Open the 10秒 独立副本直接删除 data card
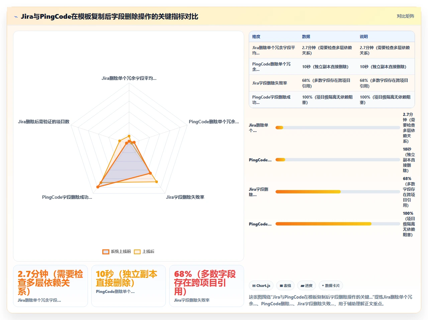428x320 pixels. [x=129, y=286]
